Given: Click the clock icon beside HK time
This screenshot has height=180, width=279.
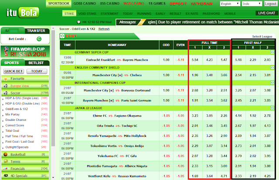Looking at the screenshot, I should tap(78, 22).
